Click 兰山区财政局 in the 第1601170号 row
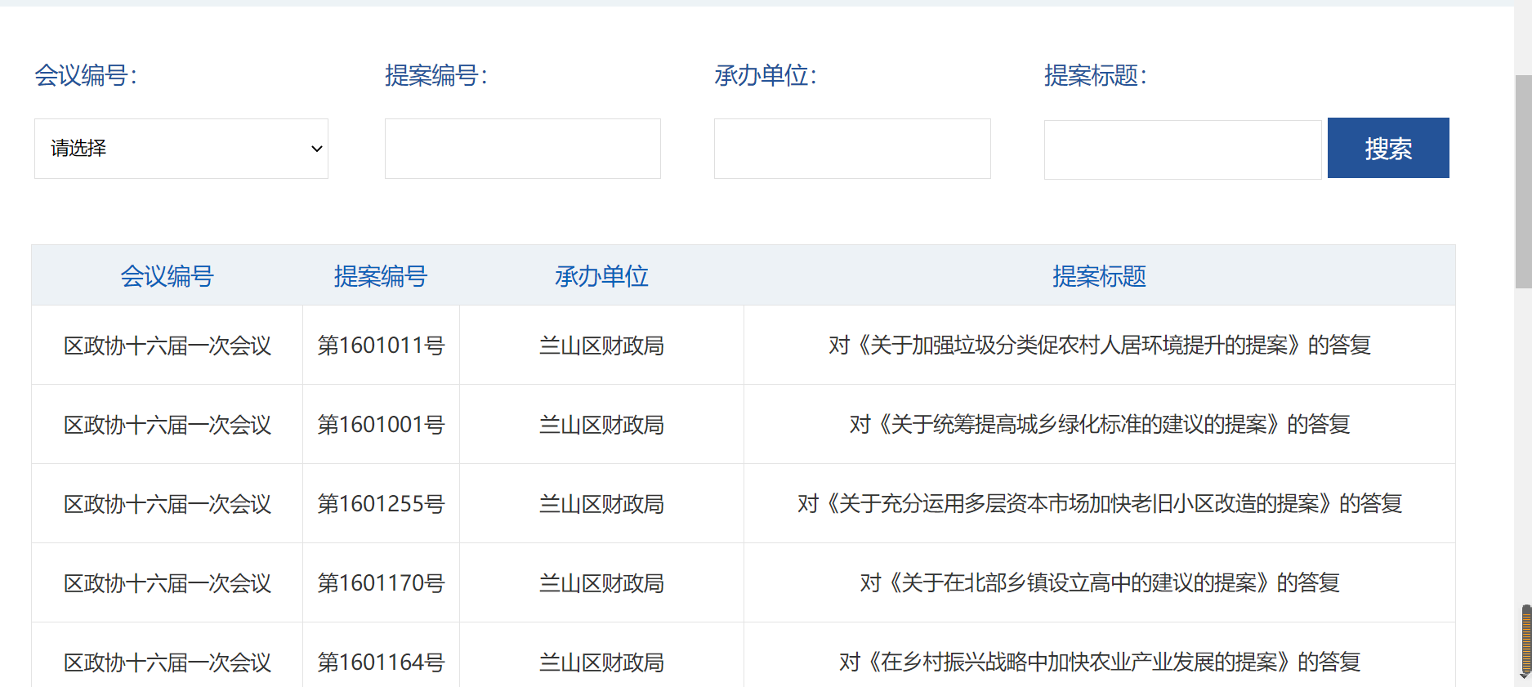 [601, 583]
